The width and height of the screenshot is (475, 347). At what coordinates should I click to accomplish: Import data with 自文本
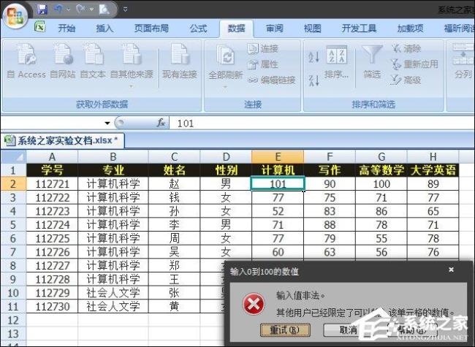pos(93,61)
